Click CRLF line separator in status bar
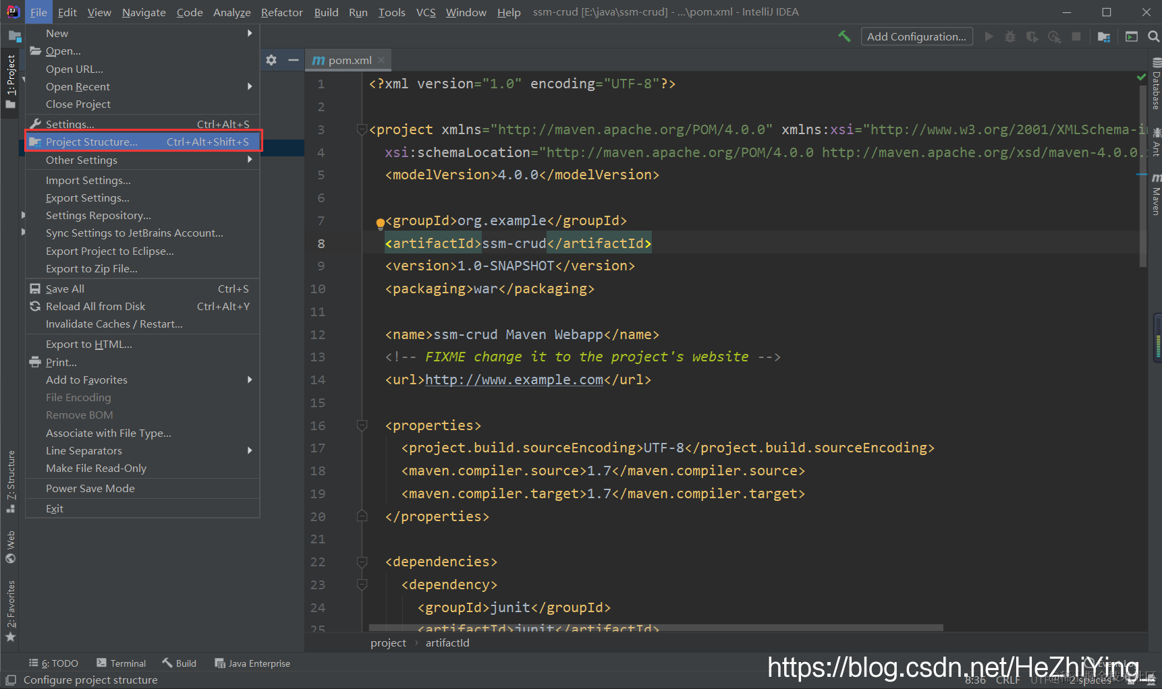 (x=1008, y=680)
